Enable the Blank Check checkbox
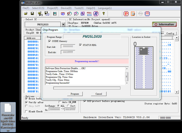 pyautogui.click(x=26, y=111)
